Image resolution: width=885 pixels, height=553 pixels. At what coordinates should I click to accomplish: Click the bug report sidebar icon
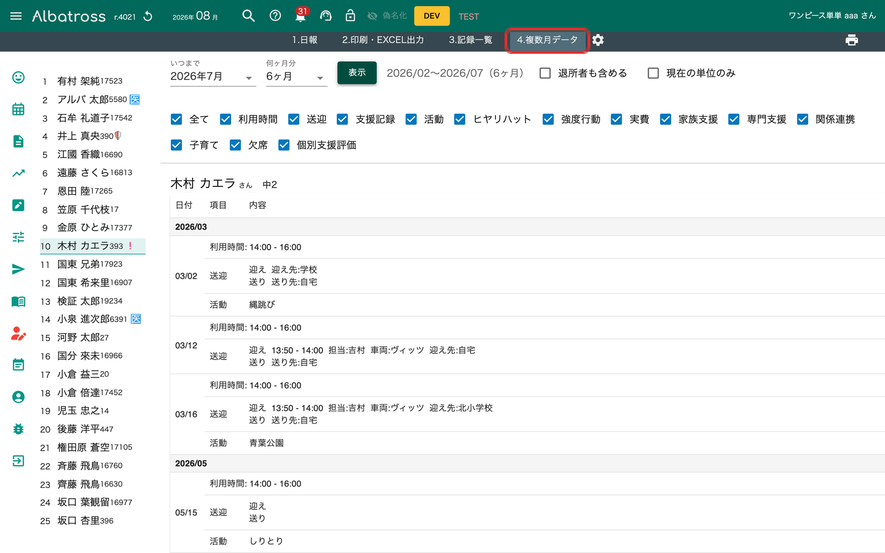(x=18, y=429)
